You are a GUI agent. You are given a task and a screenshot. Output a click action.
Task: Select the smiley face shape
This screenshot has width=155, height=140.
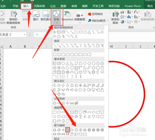81,72
